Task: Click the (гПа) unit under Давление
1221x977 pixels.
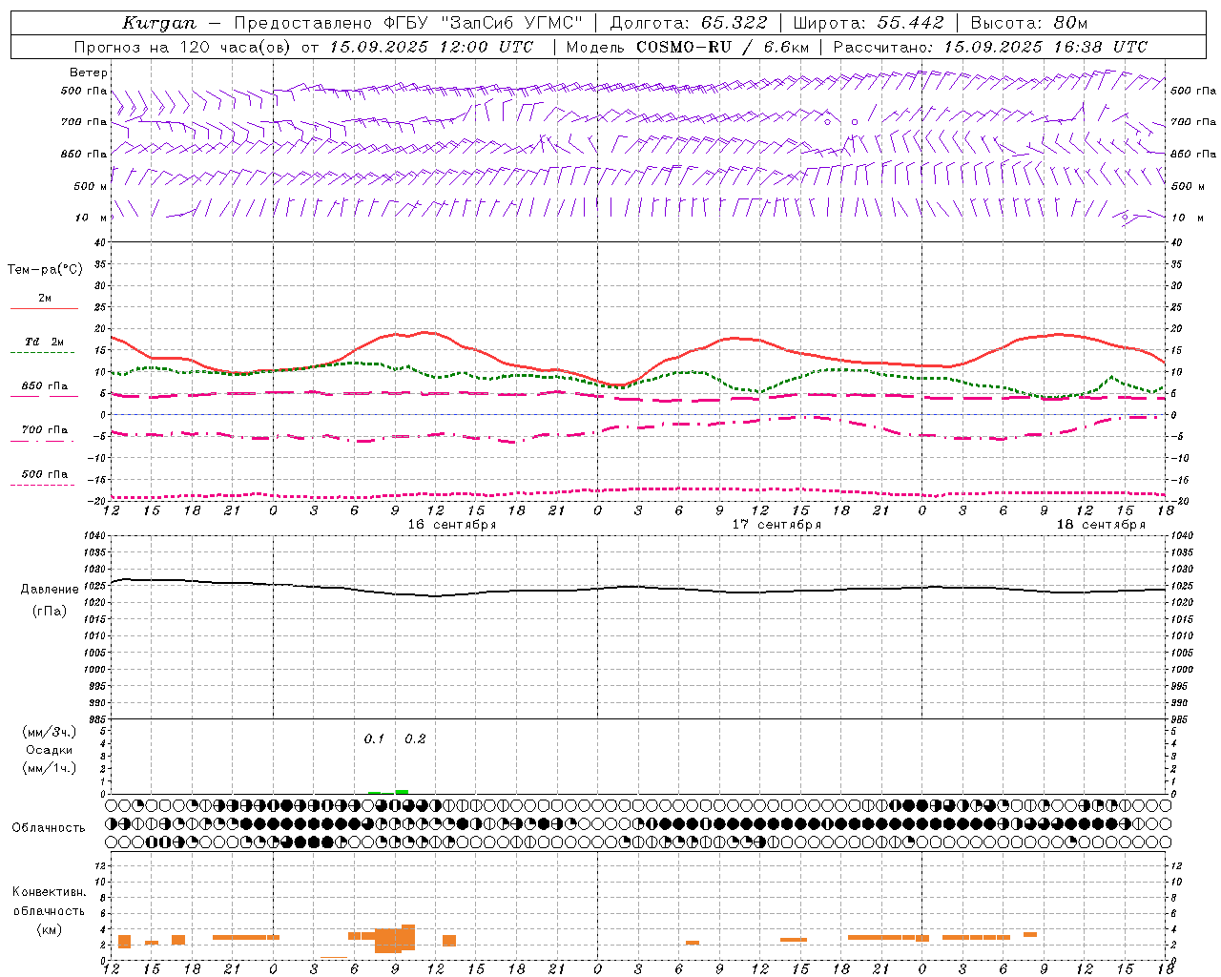Action: tap(49, 612)
